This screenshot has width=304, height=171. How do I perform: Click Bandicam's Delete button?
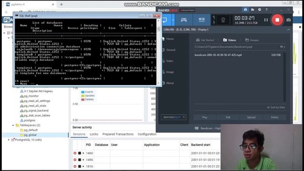[x=275, y=117]
